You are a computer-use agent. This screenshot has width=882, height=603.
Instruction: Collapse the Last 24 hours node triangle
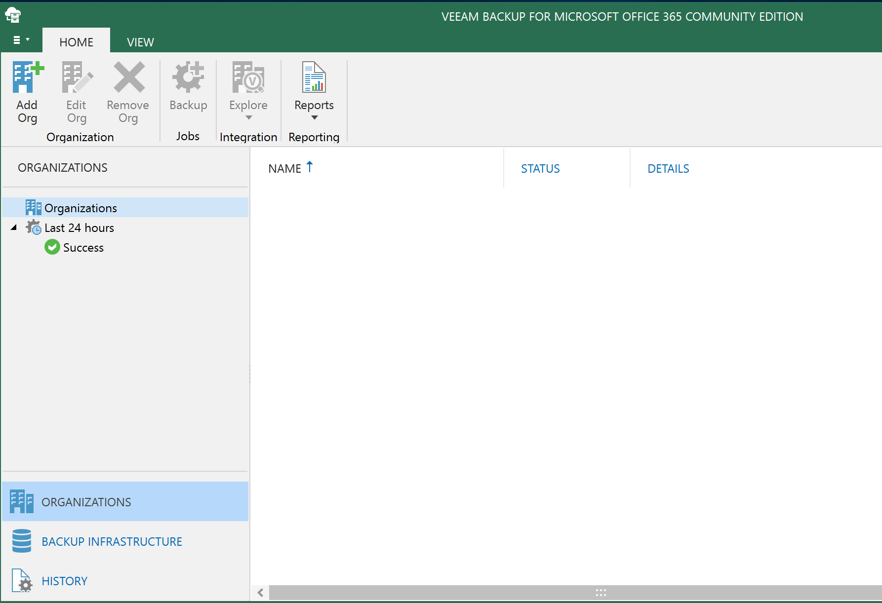14,227
